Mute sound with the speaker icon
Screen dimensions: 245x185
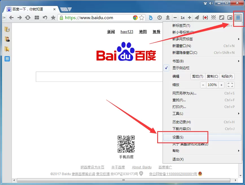pos(211,3)
